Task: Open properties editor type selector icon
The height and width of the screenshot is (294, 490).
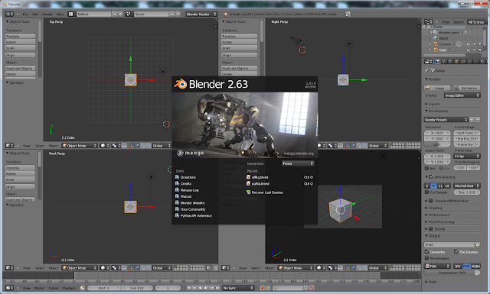Action: point(429,61)
